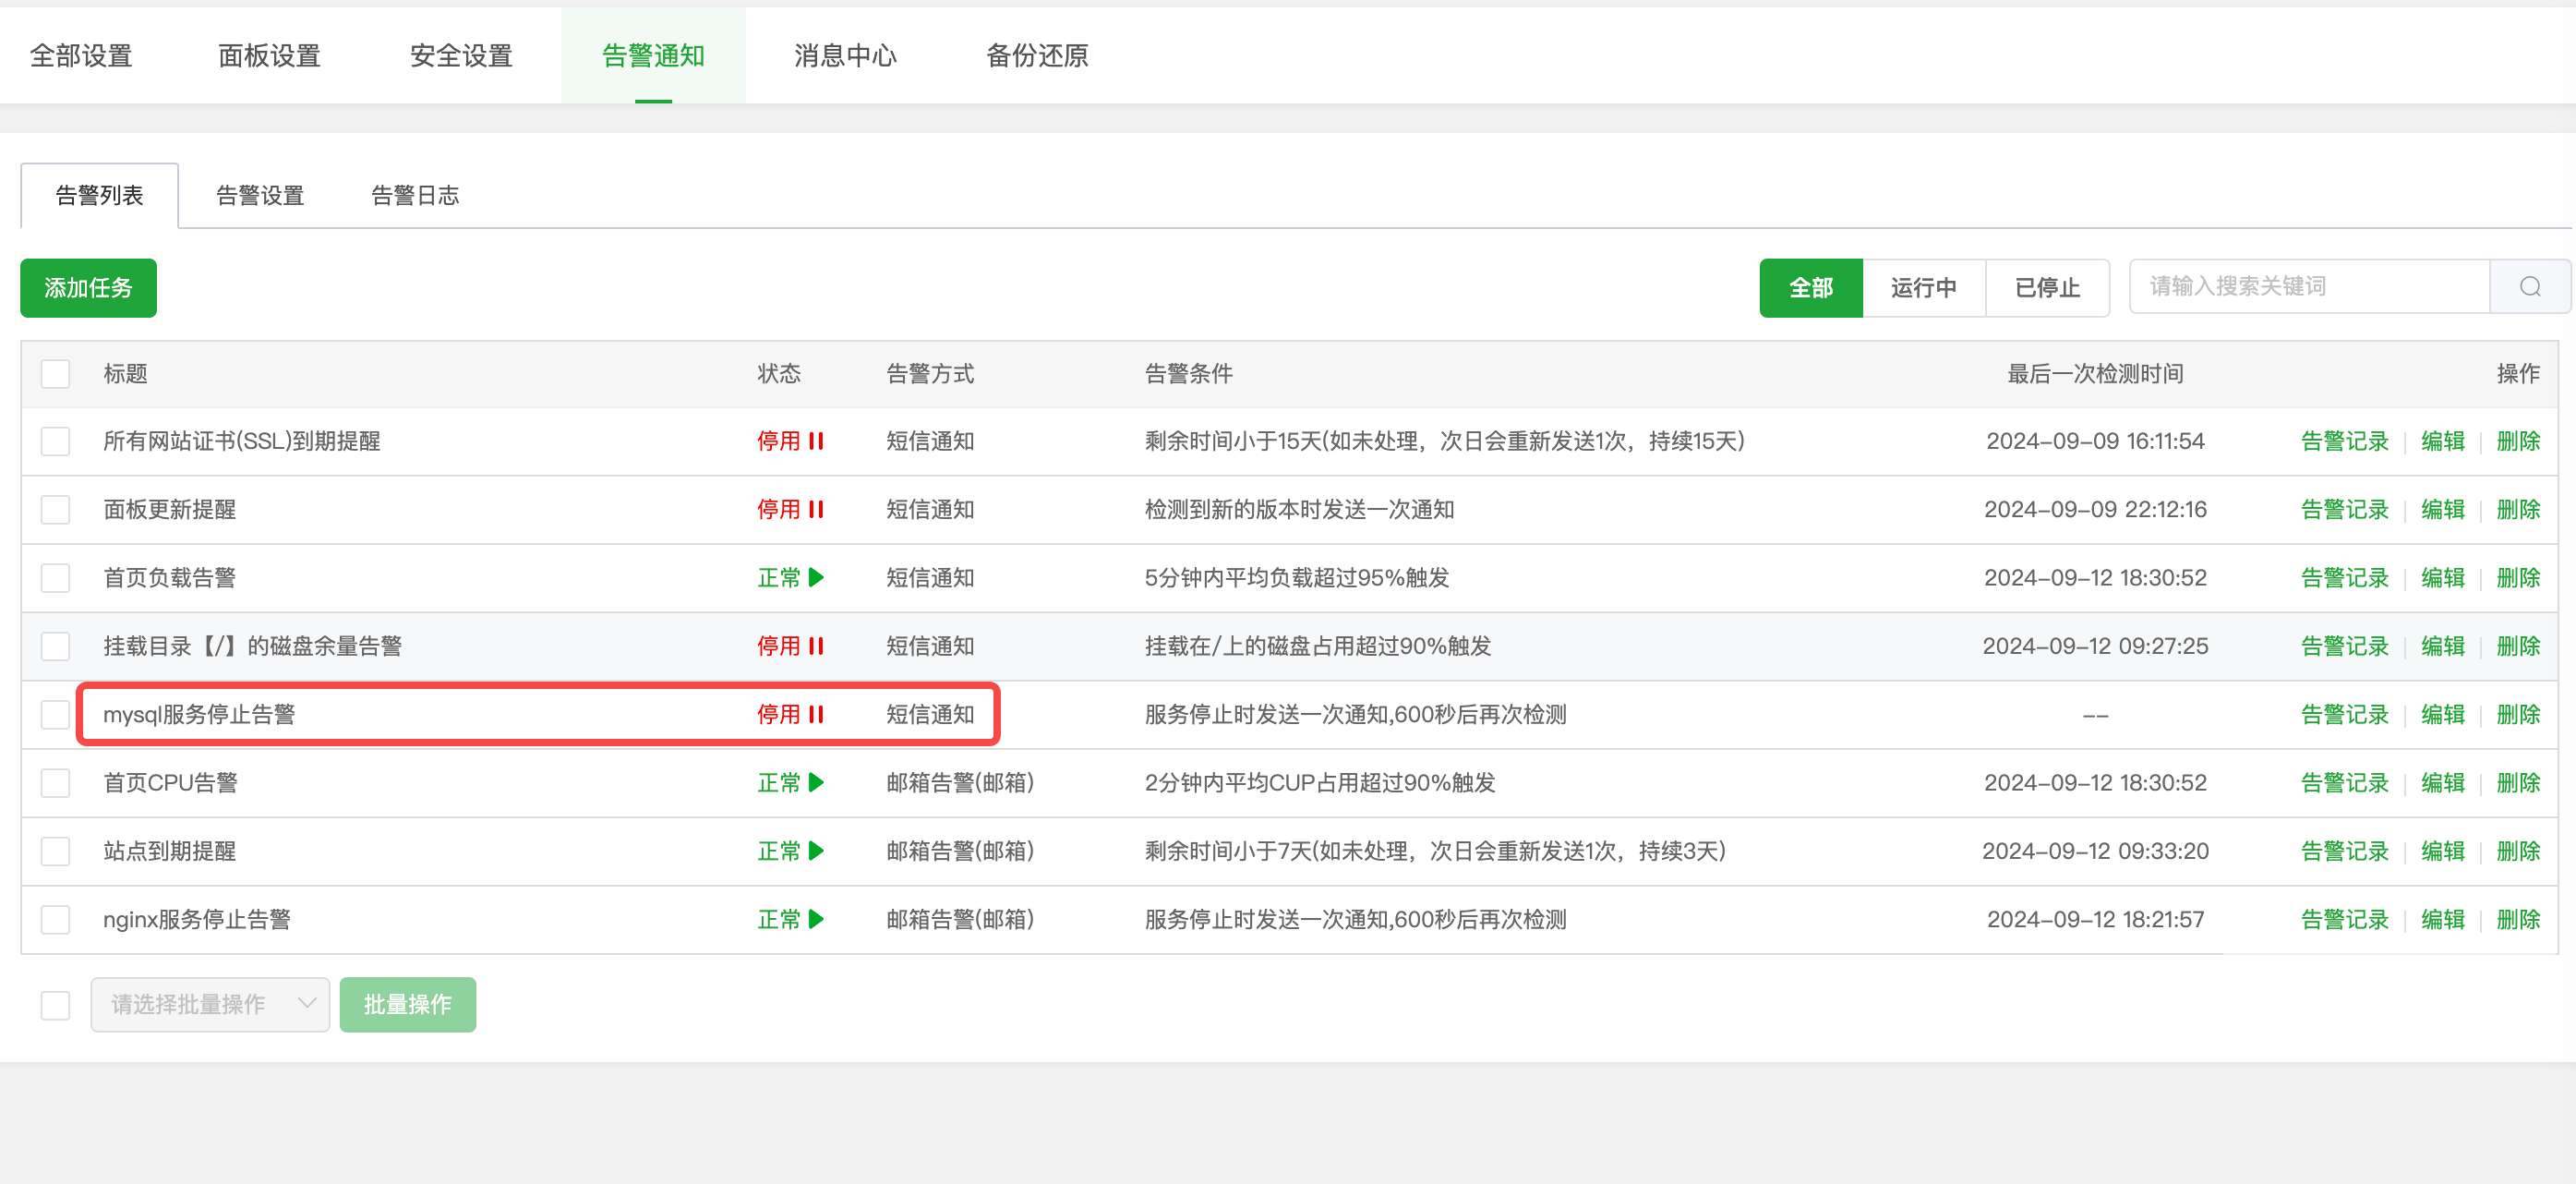
Task: Edit the 面板更新提醒 task
Action: 2442,509
